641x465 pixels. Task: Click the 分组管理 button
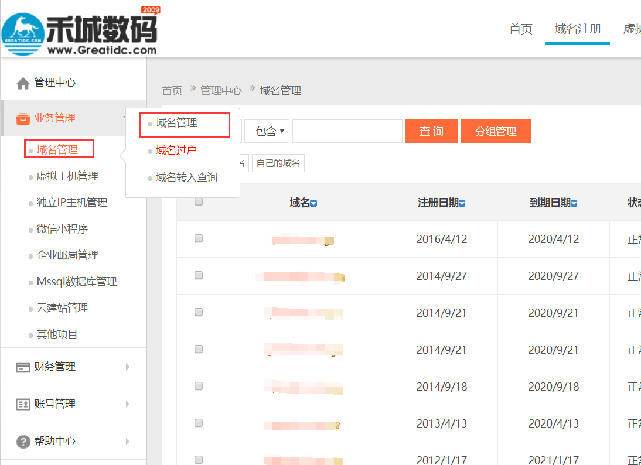point(496,131)
